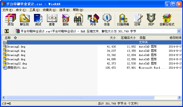Select the file name Drawing8.dwg
This screenshot has height=107, width=183.
[x=16, y=55]
